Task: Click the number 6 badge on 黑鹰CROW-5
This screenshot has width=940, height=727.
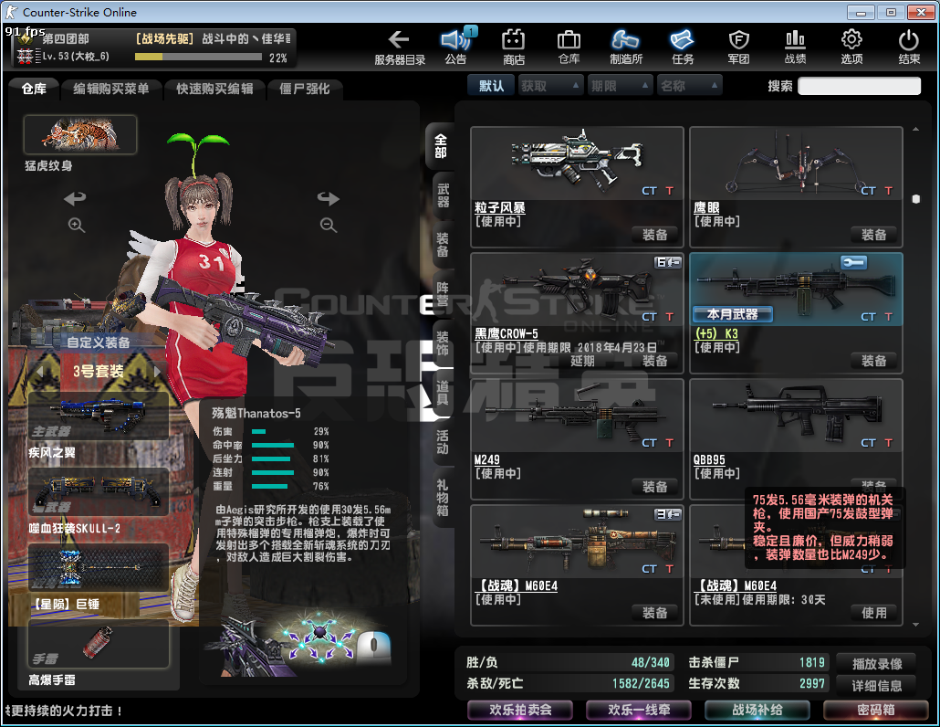Action: pyautogui.click(x=668, y=262)
